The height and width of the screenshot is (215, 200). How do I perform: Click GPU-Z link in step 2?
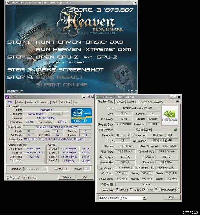[107, 57]
